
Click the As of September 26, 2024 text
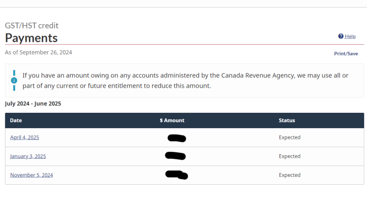pos(39,52)
